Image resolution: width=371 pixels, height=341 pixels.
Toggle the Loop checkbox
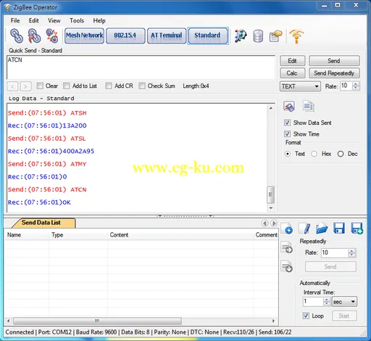point(306,316)
